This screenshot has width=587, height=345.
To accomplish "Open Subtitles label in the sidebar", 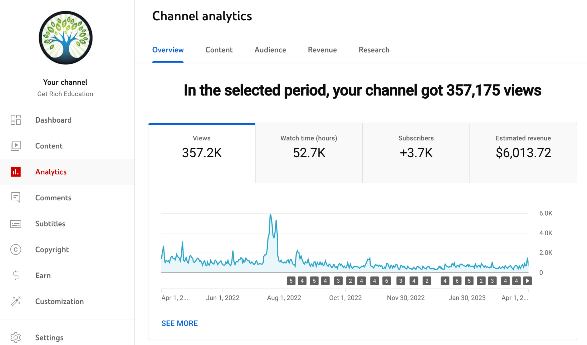I will click(50, 224).
